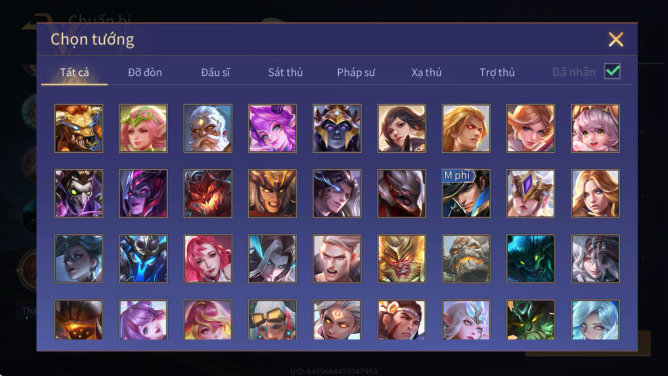The image size is (668, 376).
Task: Pick the white-bearded old man hero
Action: (208, 128)
